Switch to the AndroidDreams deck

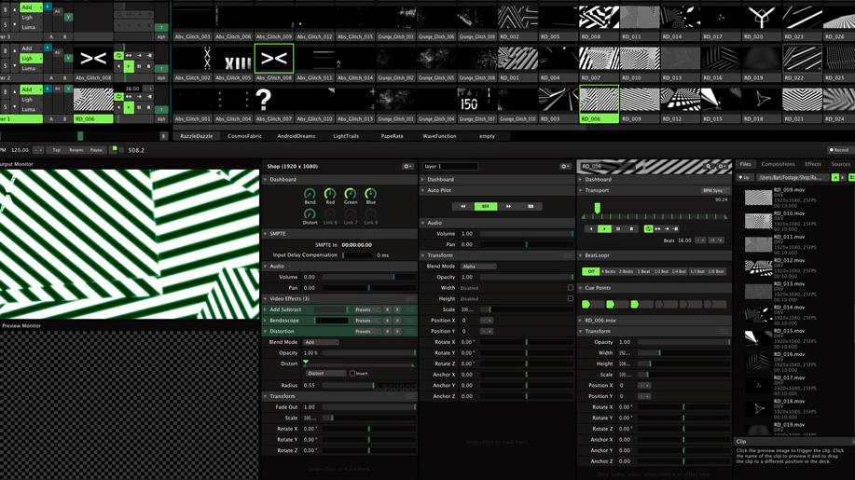(x=296, y=136)
